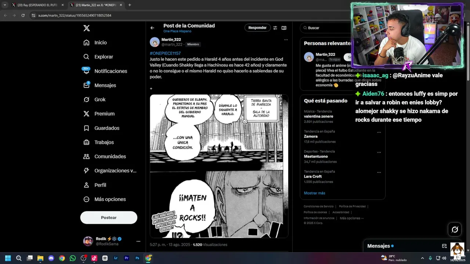Image resolution: width=470 pixels, height=264 pixels.
Task: Open options for Lara Croft trend
Action: (379, 172)
